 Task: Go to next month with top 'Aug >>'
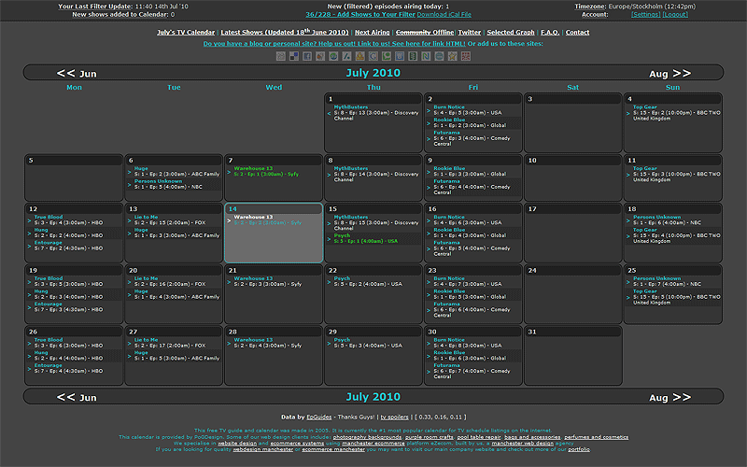[669, 74]
